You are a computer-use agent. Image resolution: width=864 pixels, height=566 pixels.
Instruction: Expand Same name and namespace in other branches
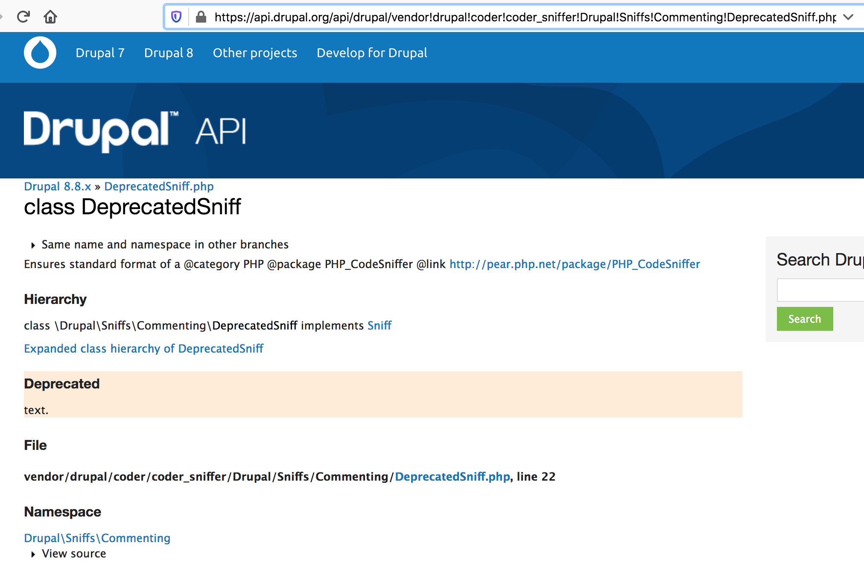164,244
